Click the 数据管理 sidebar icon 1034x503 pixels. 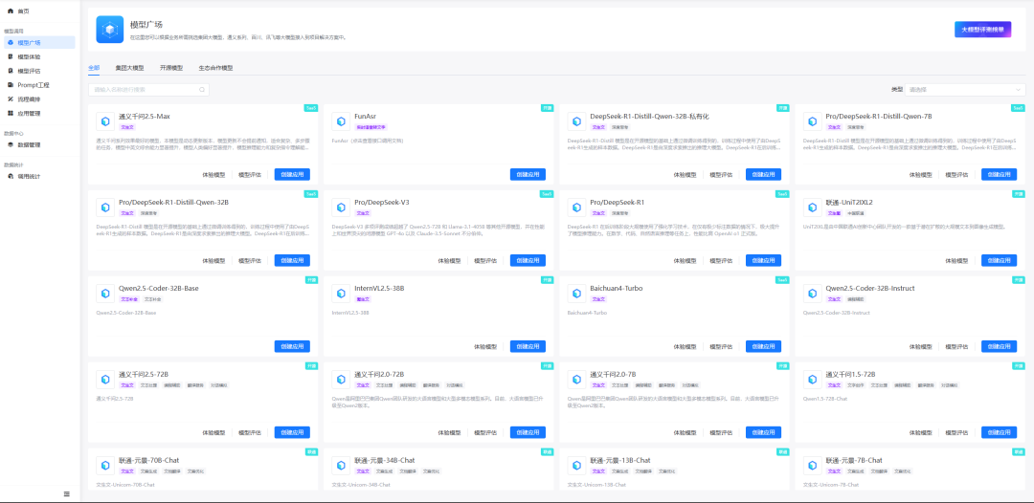[x=11, y=144]
